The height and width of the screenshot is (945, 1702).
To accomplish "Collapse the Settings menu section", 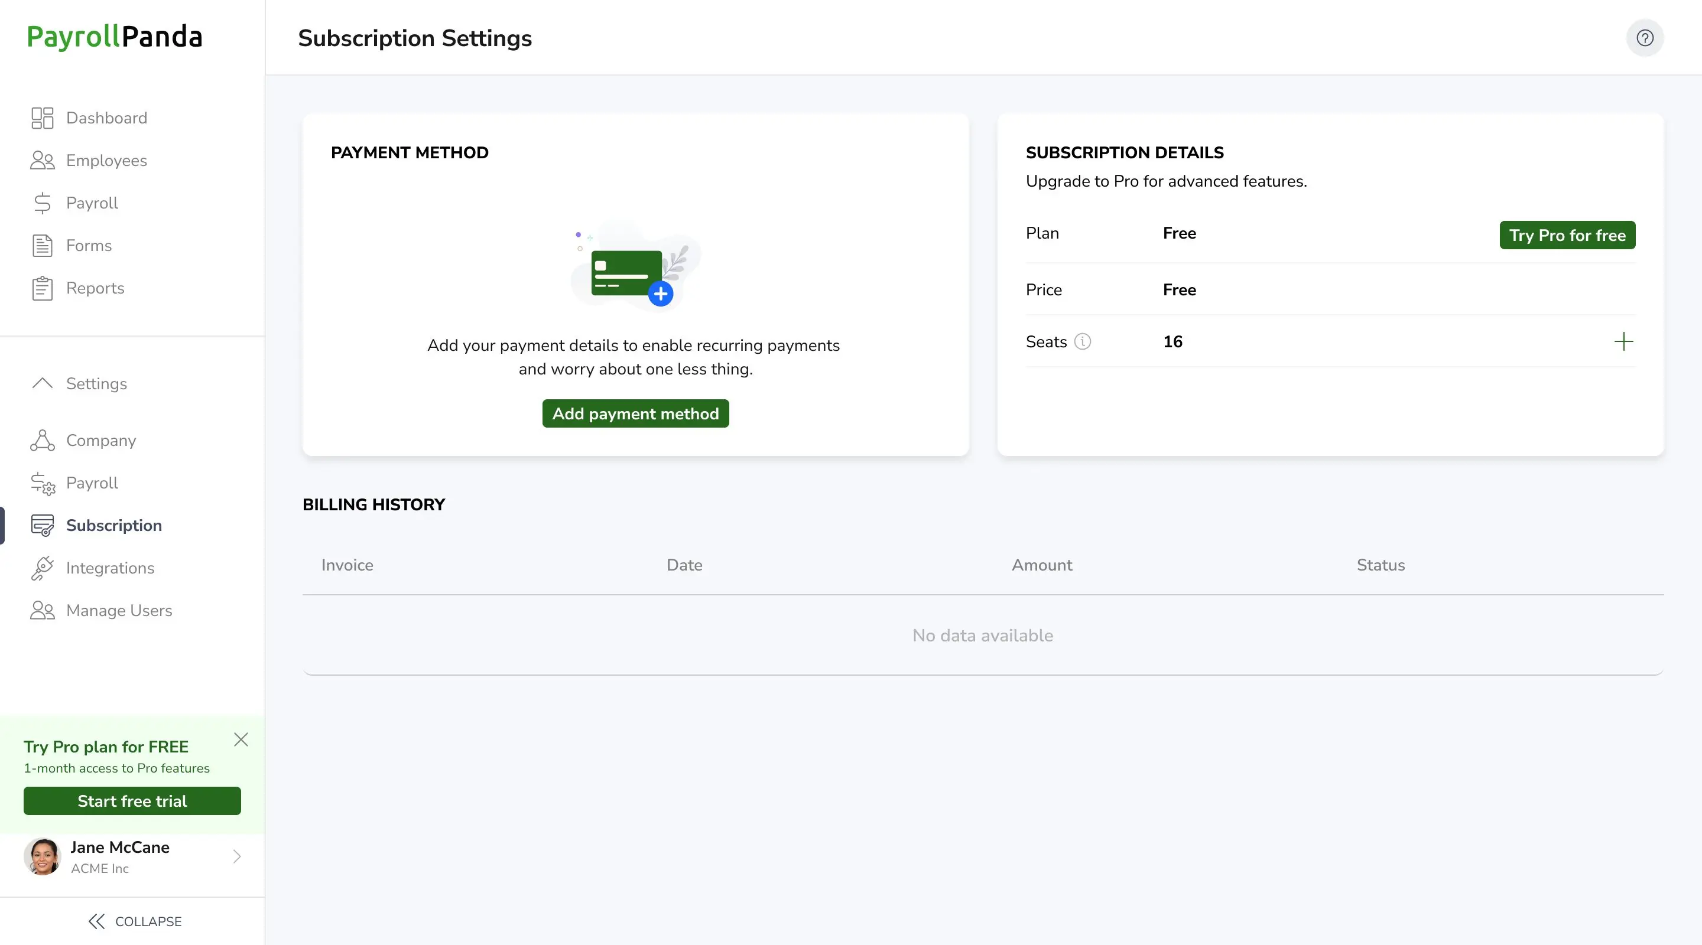I will (x=43, y=384).
